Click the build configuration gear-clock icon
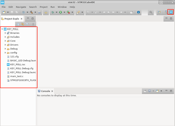 tap(23, 12)
